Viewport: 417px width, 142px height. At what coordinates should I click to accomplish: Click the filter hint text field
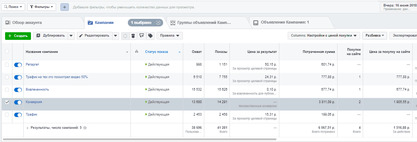pos(134,7)
